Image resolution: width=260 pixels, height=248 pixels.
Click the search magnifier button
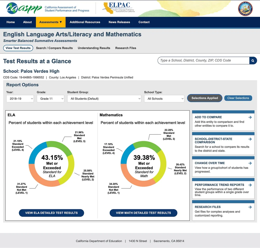point(253,61)
